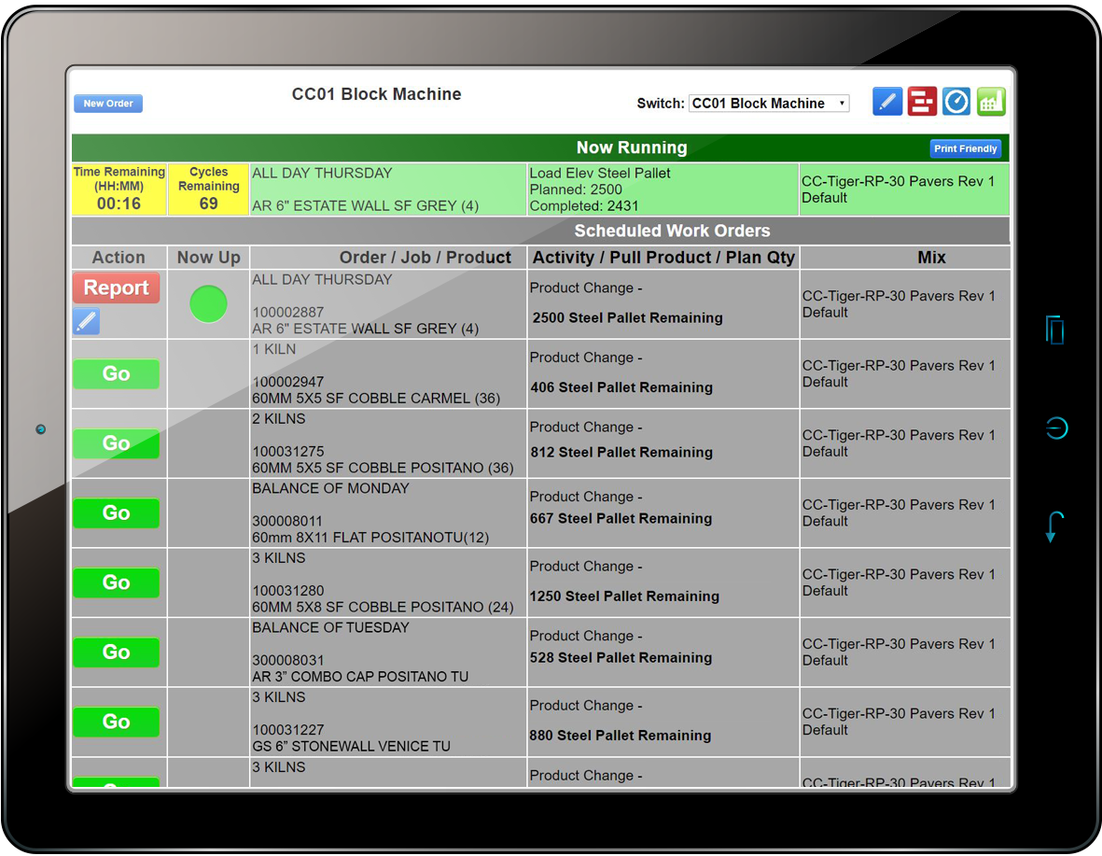Click the Now Running section header
Viewport: 1102px width, 856px height.
[539, 147]
